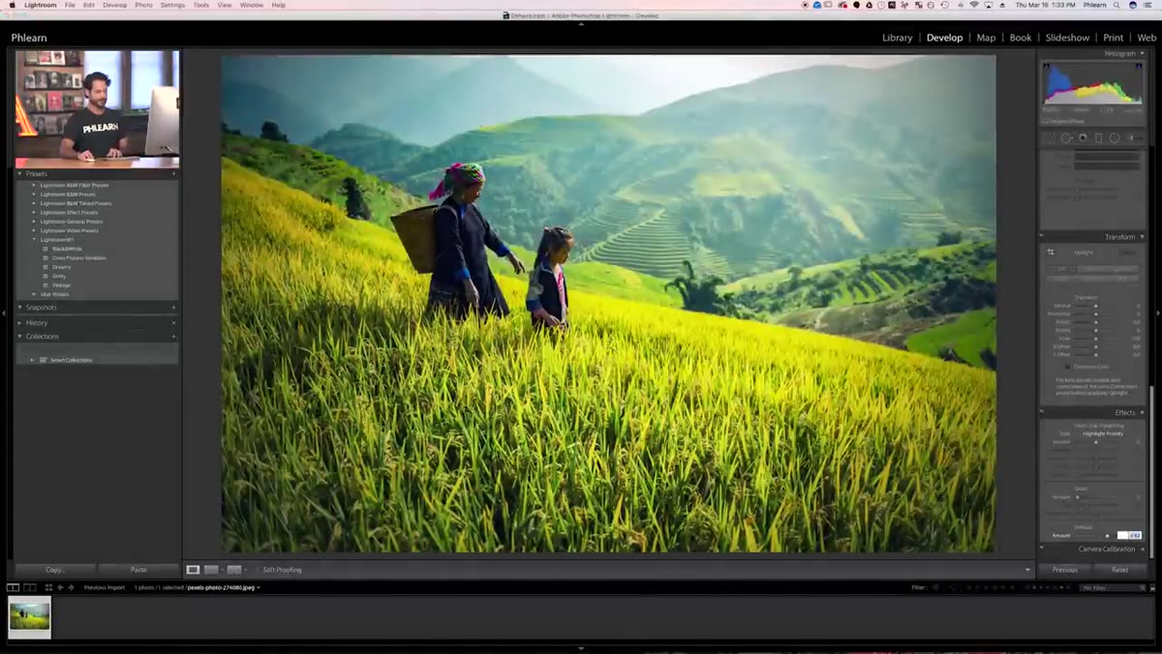Viewport: 1162px width, 654px height.
Task: Add a snapshot with plus icon
Action: coord(173,307)
